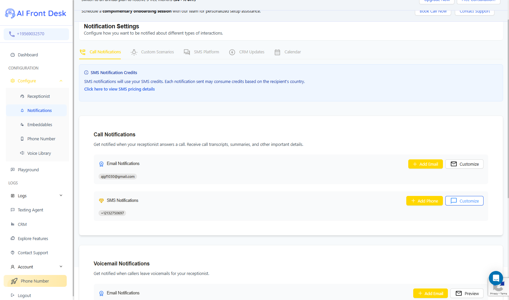Open the chat support bubble icon
Screen dimensions: 509x300
496,278
